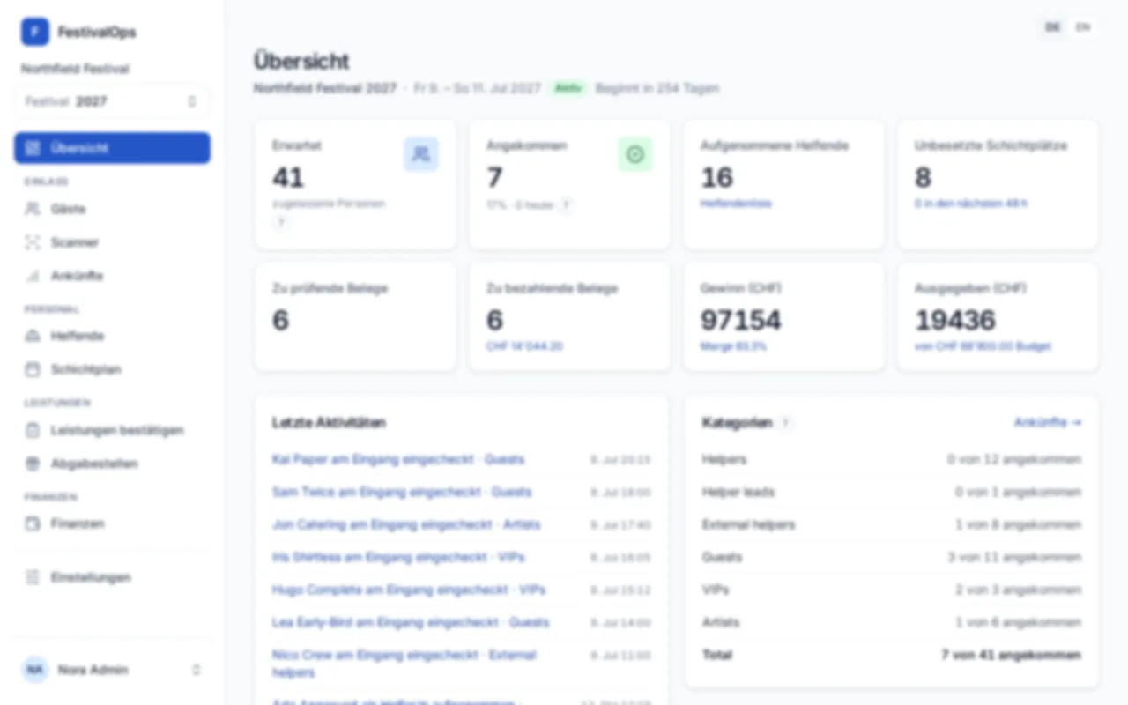1128x705 pixels.
Task: Open Sam Twice check-in activity
Action: click(402, 492)
